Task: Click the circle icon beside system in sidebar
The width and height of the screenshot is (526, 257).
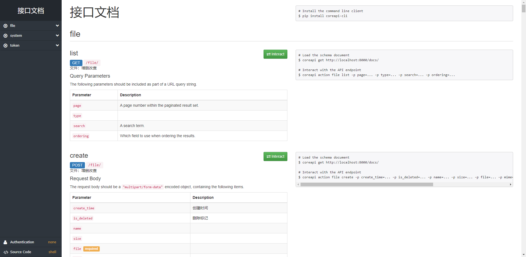Action: pyautogui.click(x=5, y=36)
